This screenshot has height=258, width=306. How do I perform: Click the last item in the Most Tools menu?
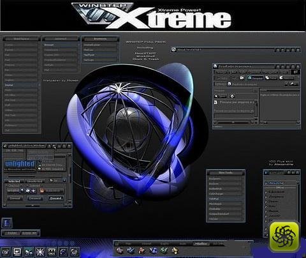pos(226,219)
